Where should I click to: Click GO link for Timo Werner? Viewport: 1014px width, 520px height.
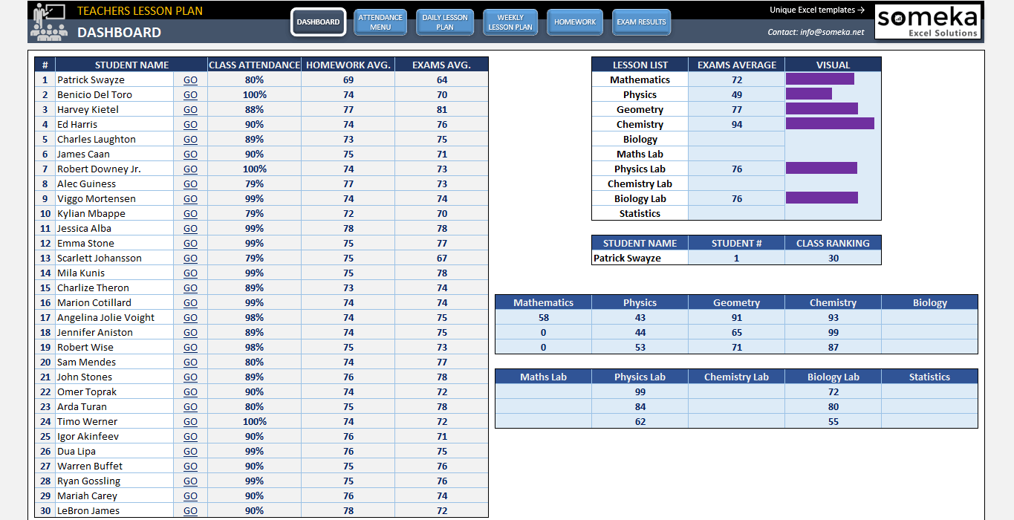click(x=190, y=421)
